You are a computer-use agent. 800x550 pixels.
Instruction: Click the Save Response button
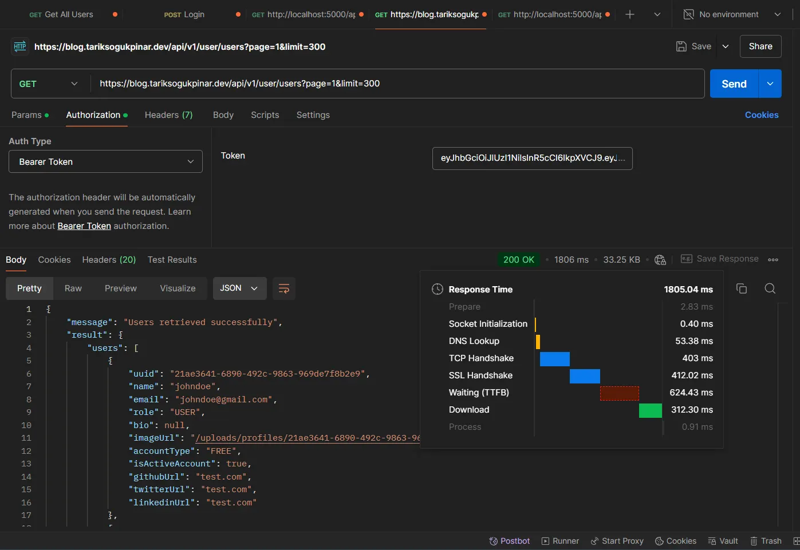(x=720, y=259)
